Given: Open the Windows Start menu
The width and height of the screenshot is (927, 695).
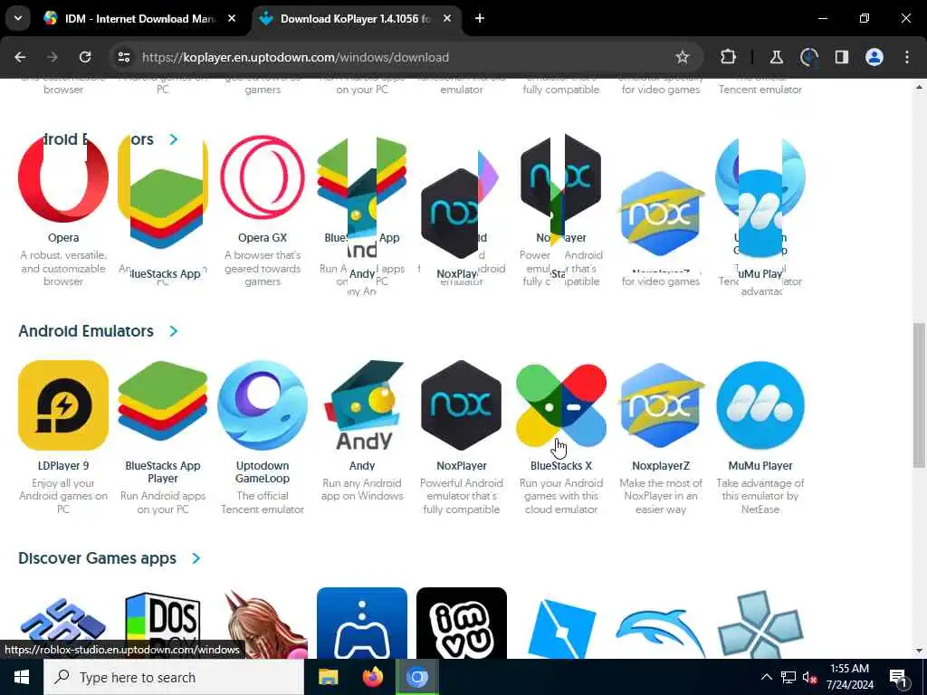Looking at the screenshot, I should [x=22, y=677].
